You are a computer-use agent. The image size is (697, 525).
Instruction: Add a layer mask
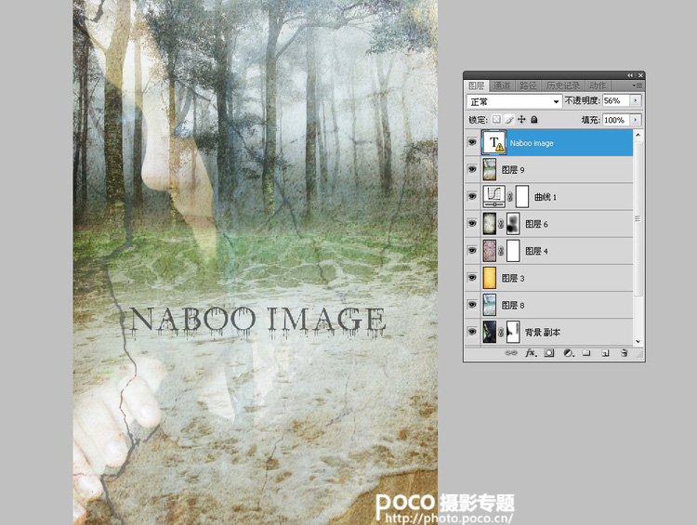(x=549, y=354)
